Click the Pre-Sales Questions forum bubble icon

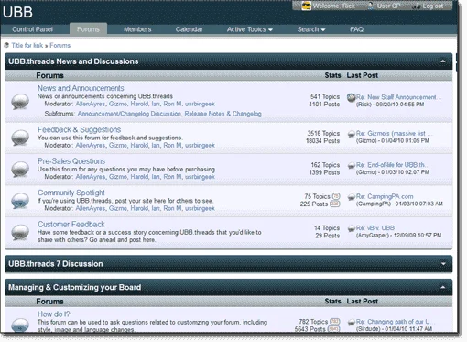[x=20, y=169]
